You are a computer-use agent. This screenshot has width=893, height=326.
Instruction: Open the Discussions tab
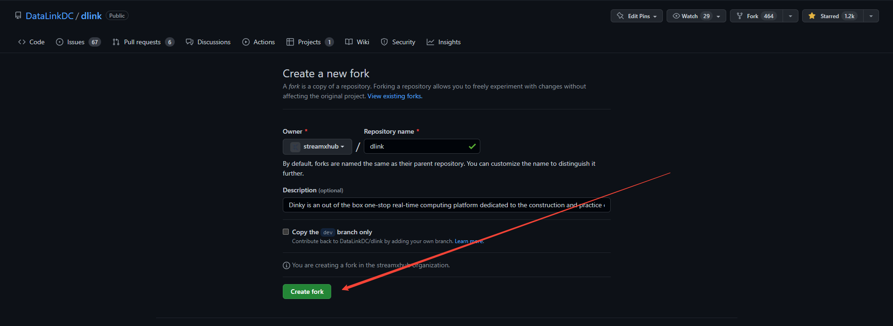point(208,42)
